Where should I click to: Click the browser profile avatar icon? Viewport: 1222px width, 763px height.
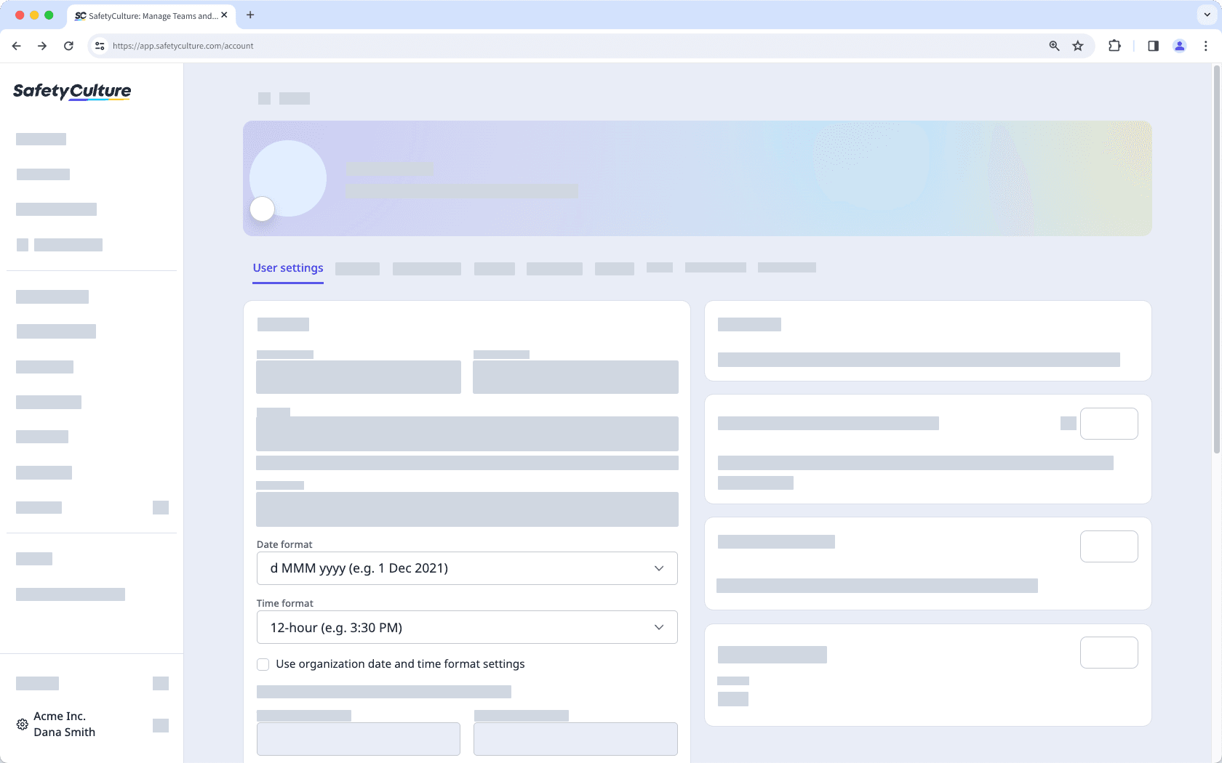pos(1179,45)
